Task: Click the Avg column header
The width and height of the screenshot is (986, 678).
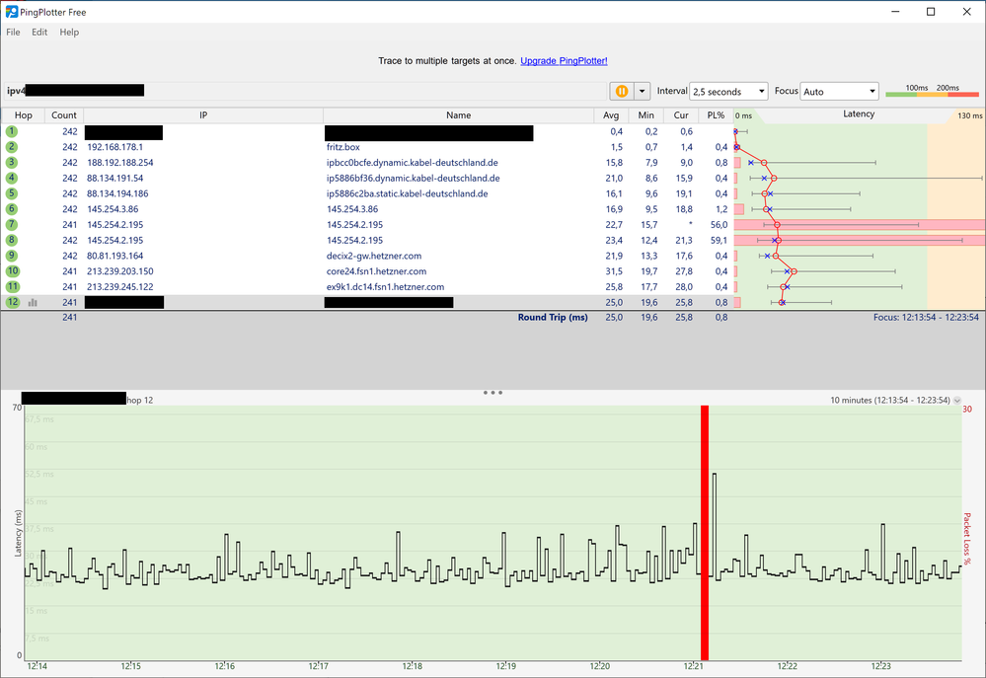Action: coord(611,115)
